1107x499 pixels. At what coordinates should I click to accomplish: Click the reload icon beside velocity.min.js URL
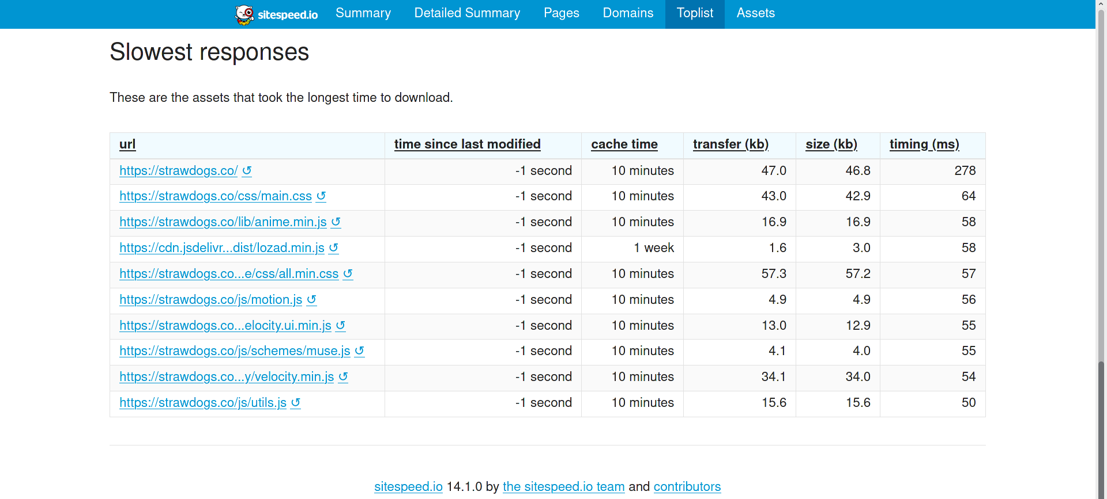point(343,376)
